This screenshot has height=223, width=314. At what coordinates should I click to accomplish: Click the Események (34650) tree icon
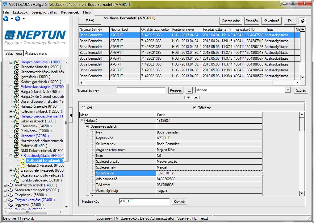[17, 126]
